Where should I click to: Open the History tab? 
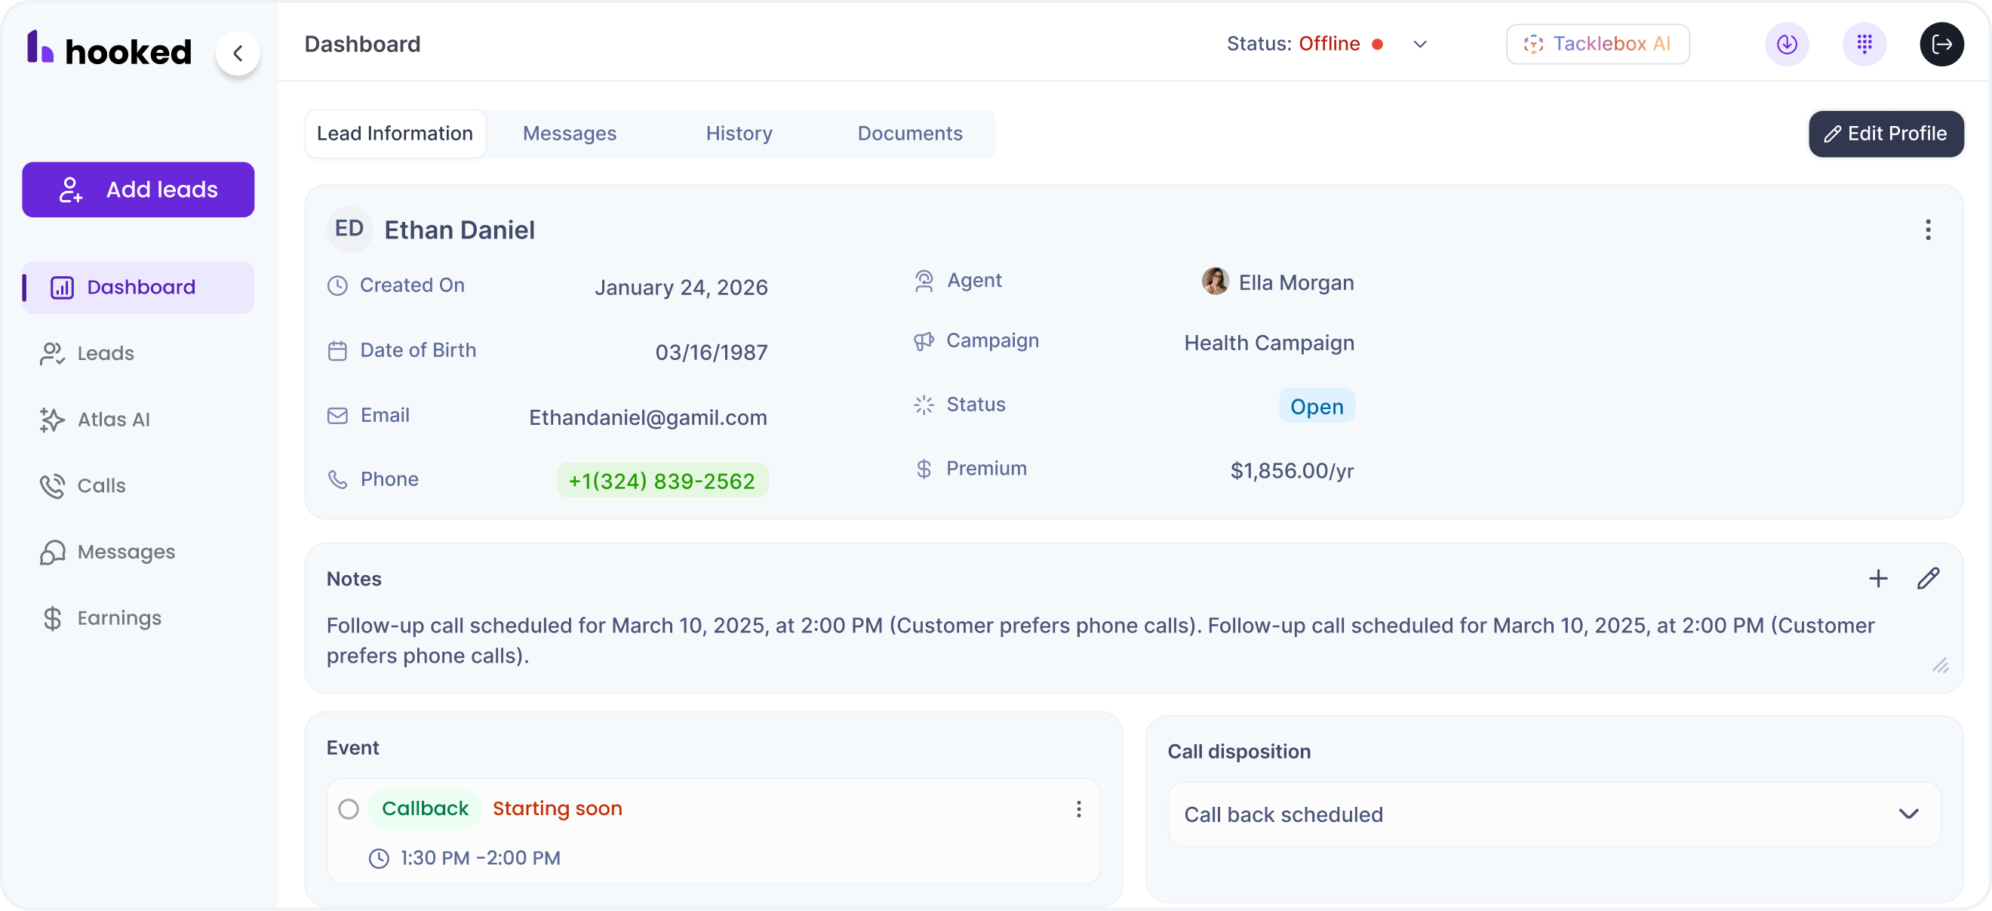point(738,133)
